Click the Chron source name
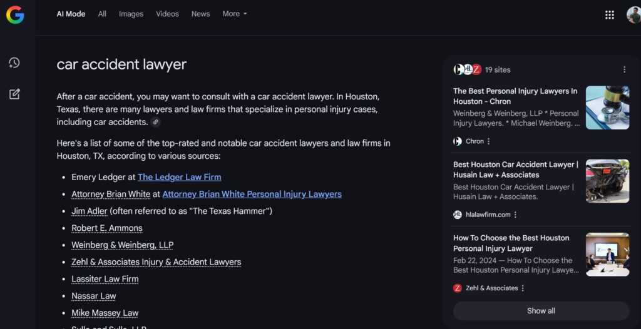641x329 pixels. pyautogui.click(x=474, y=141)
